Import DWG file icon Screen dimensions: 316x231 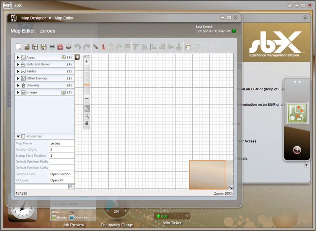188,47
